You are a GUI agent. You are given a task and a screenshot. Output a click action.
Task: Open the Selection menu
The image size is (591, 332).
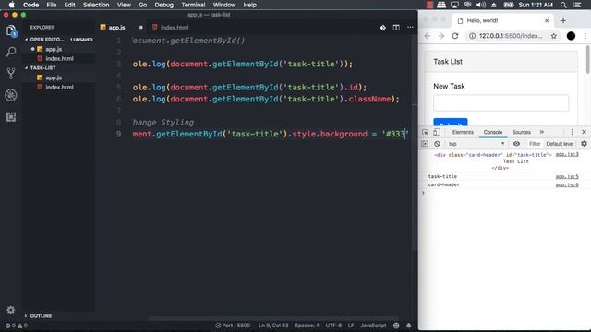tap(96, 5)
